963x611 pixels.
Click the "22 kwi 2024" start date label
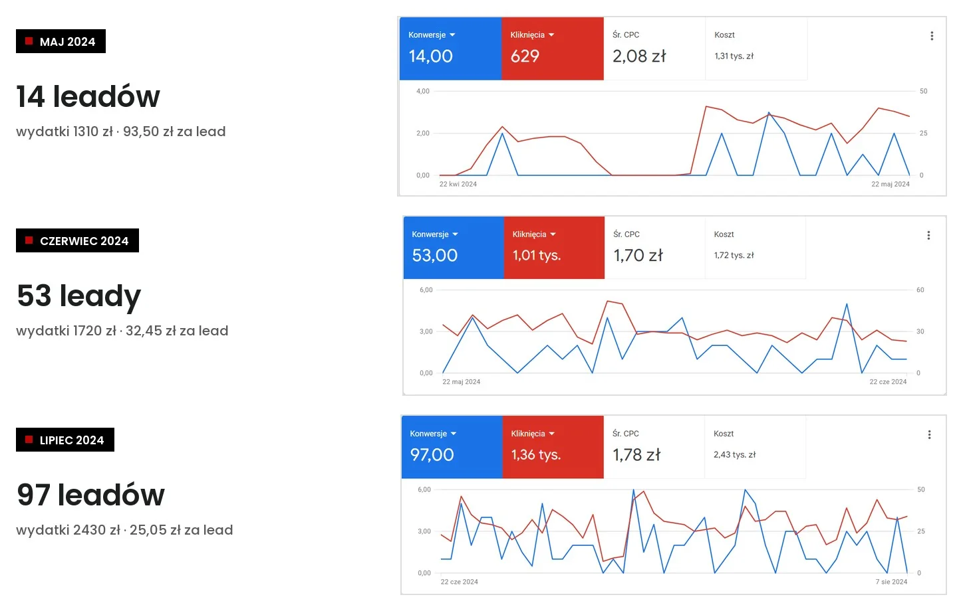tap(458, 184)
